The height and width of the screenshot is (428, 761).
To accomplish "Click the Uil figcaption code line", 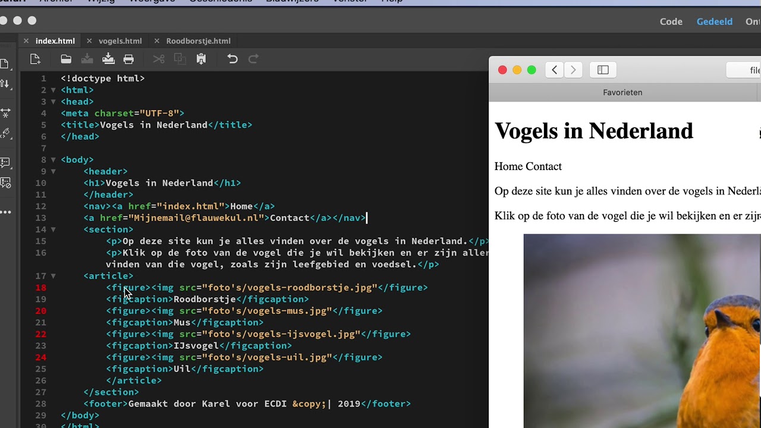I will [x=185, y=369].
